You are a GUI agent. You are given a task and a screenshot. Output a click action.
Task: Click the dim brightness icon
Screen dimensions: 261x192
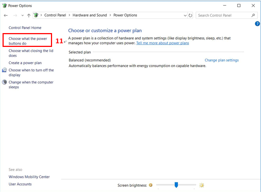151,185
